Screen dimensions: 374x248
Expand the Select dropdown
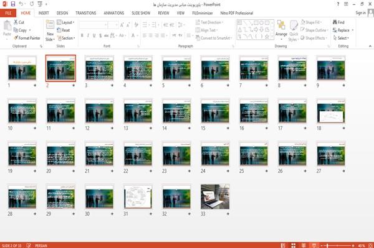(x=341, y=38)
